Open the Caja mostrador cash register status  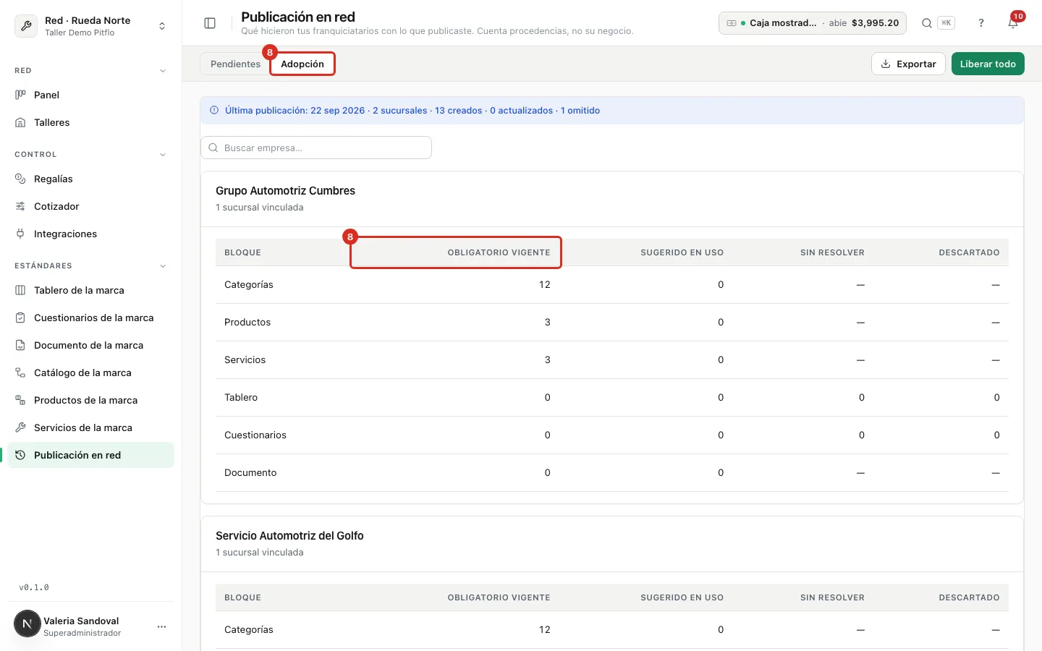(813, 23)
